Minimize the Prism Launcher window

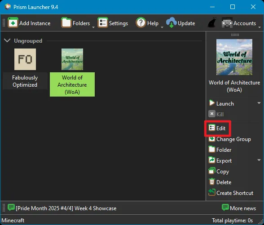212,7
